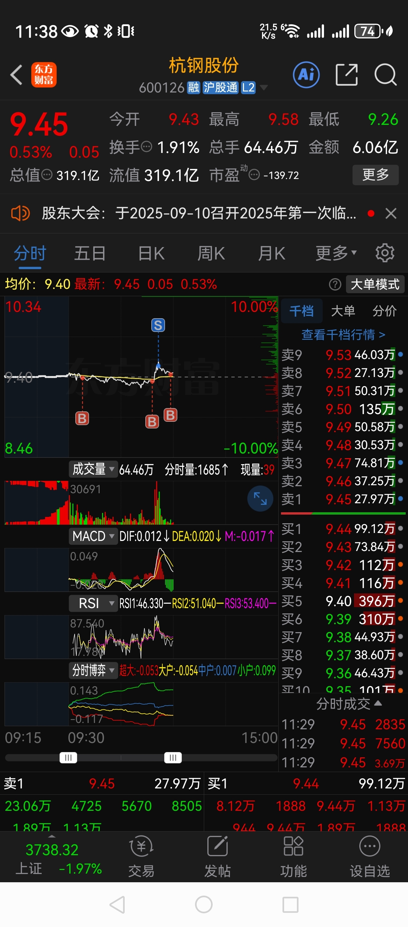Tap the share icon
Viewport: 408px width, 927px height.
pyautogui.click(x=347, y=75)
